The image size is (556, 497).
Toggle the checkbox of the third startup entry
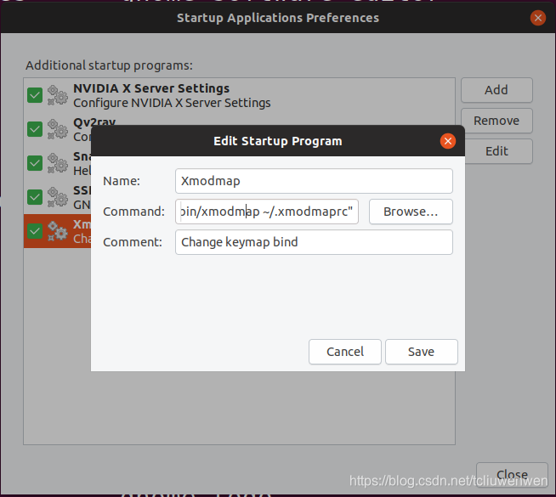(35, 163)
